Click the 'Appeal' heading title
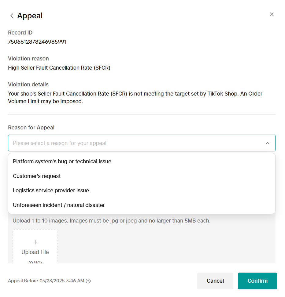Image resolution: width=285 pixels, height=297 pixels. coord(30,16)
